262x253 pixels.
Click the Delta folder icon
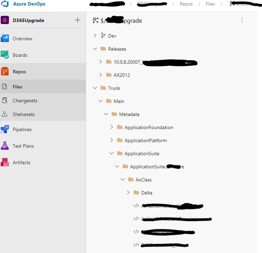point(136,192)
